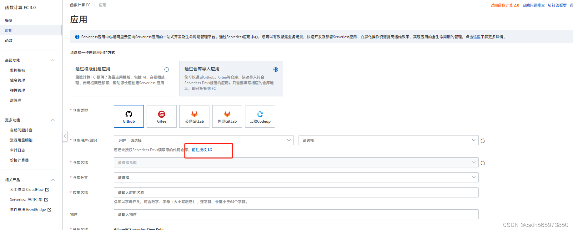Click the blue info icon in the banner
This screenshot has height=230, width=573.
pos(77,37)
